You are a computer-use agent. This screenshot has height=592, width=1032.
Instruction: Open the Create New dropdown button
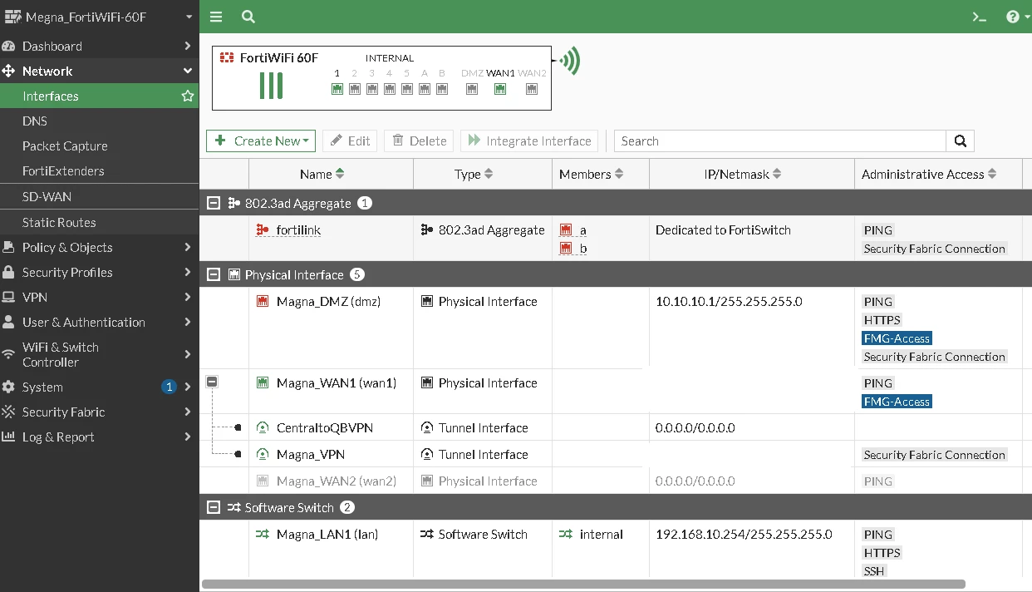pyautogui.click(x=261, y=141)
